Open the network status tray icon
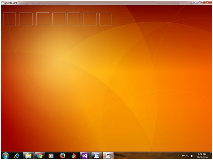The image size is (213, 160). click(x=188, y=156)
